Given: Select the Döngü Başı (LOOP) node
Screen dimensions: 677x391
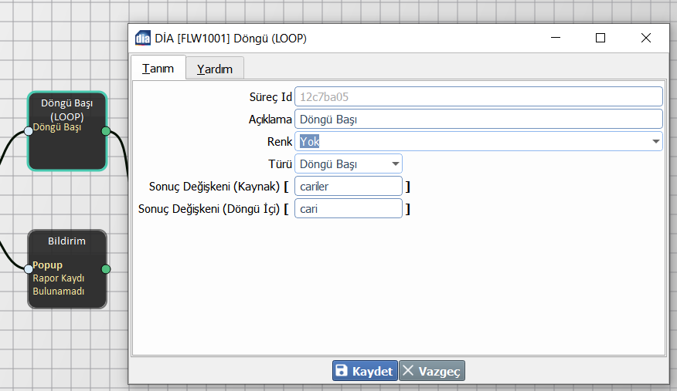Looking at the screenshot, I should coord(67,150).
